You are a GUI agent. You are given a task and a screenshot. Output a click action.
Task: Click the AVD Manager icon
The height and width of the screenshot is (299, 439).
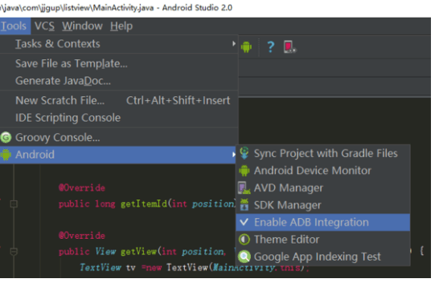[244, 188]
